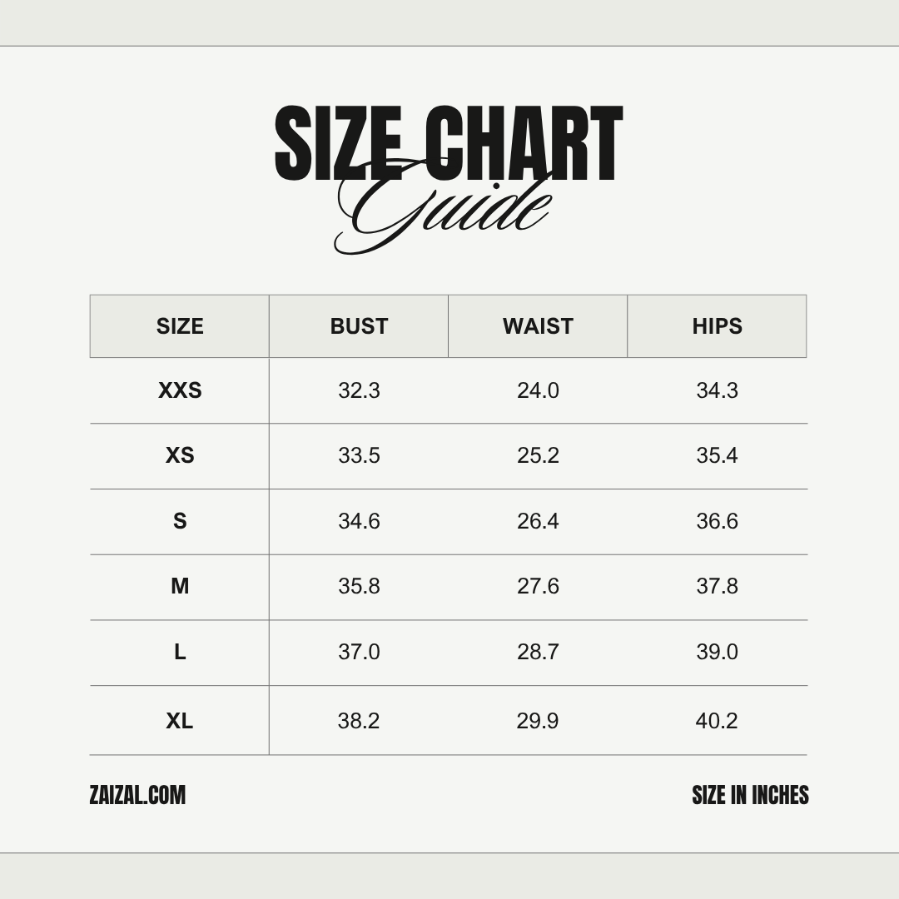The image size is (899, 899).
Task: Click the SIZE IN INCHES label
Action: pyautogui.click(x=750, y=795)
